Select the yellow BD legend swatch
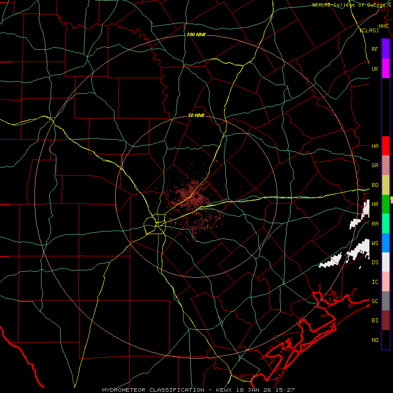393x393 pixels. point(386,185)
